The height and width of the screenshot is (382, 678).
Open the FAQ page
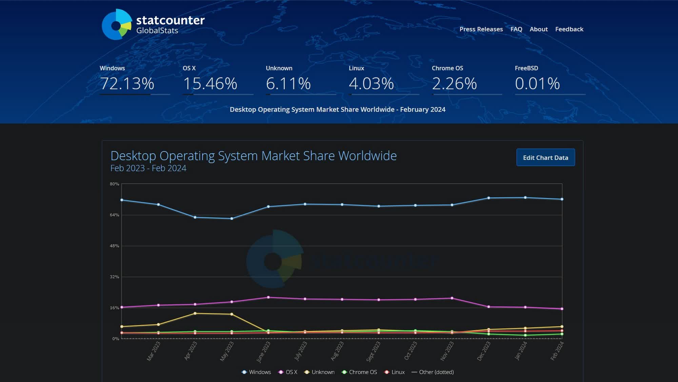pyautogui.click(x=516, y=29)
